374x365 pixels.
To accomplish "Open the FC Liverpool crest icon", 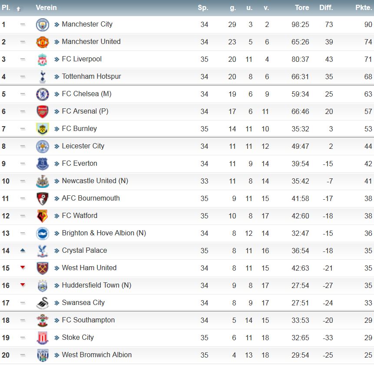I will pyautogui.click(x=43, y=60).
